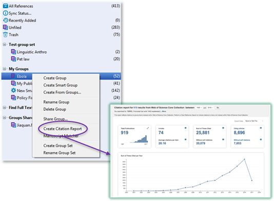Click the info icon beside Average citations per item
The width and height of the screenshot is (274, 201).
coord(185,139)
